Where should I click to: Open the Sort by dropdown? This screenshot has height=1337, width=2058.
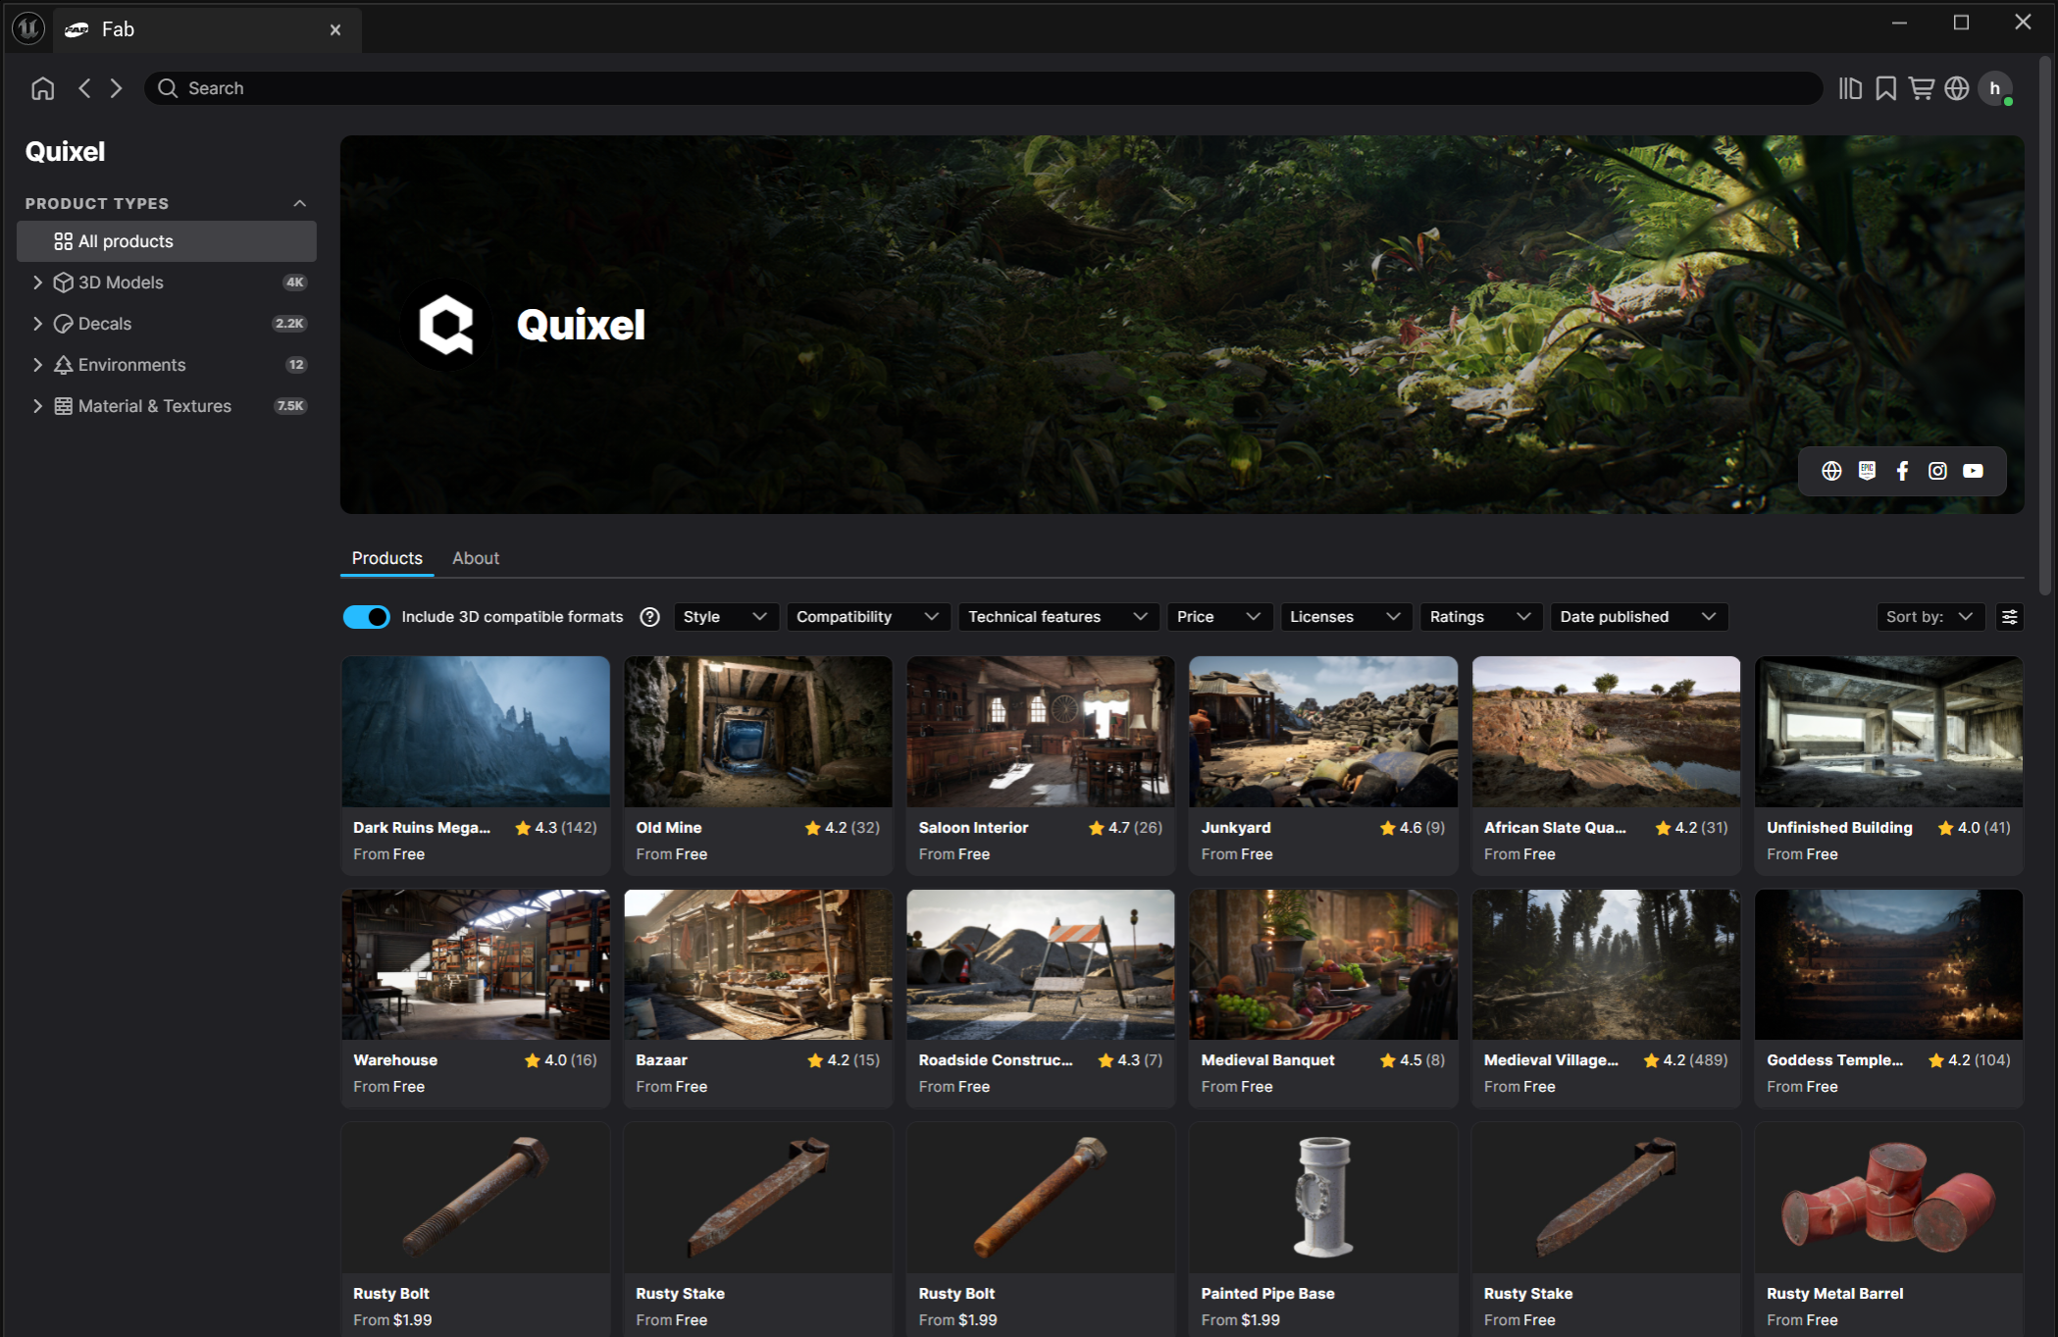1929,617
